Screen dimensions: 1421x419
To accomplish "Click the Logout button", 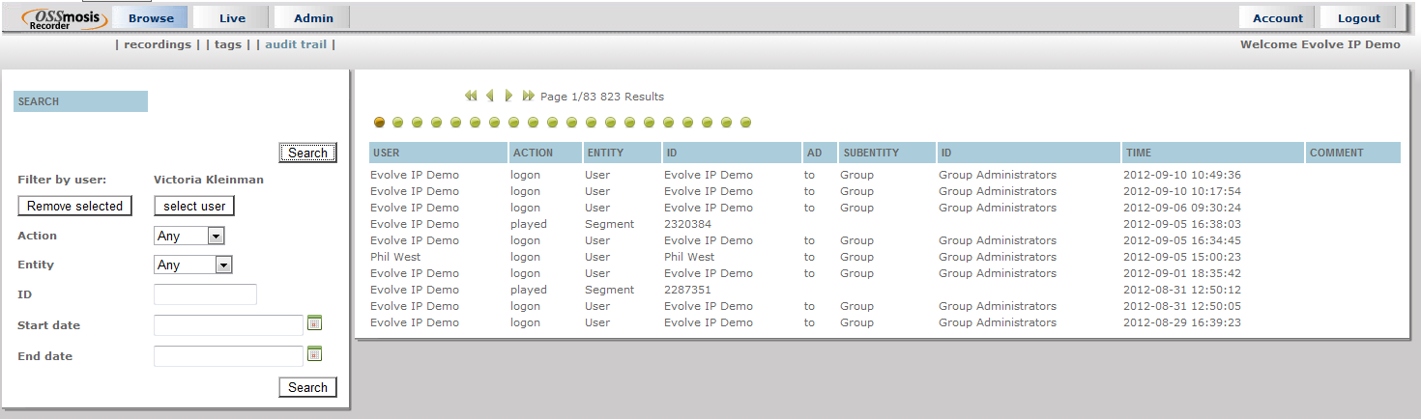I will (x=1359, y=17).
